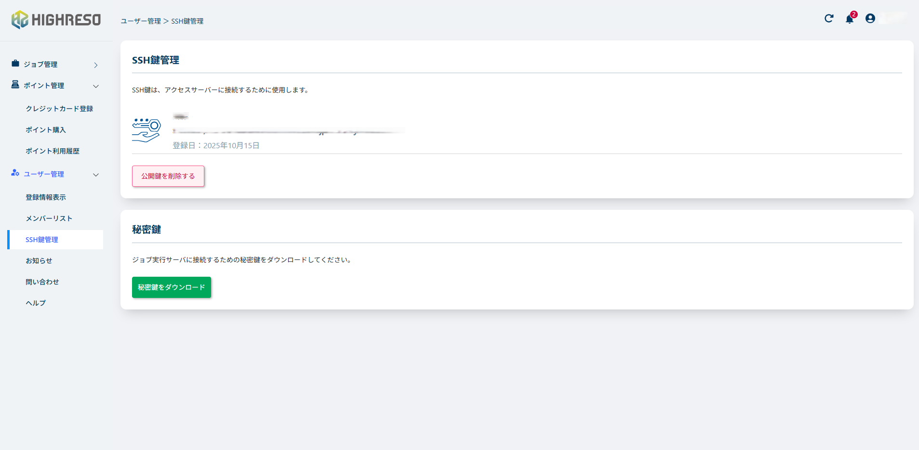Collapse the ポイント管理 section chevron
This screenshot has height=450, width=919.
96,86
